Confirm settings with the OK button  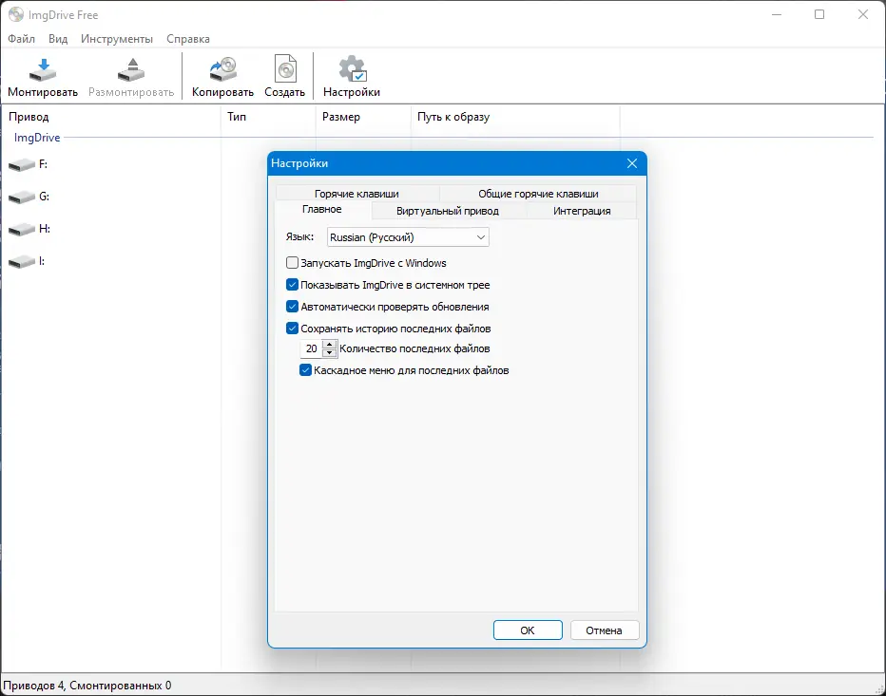(x=528, y=630)
